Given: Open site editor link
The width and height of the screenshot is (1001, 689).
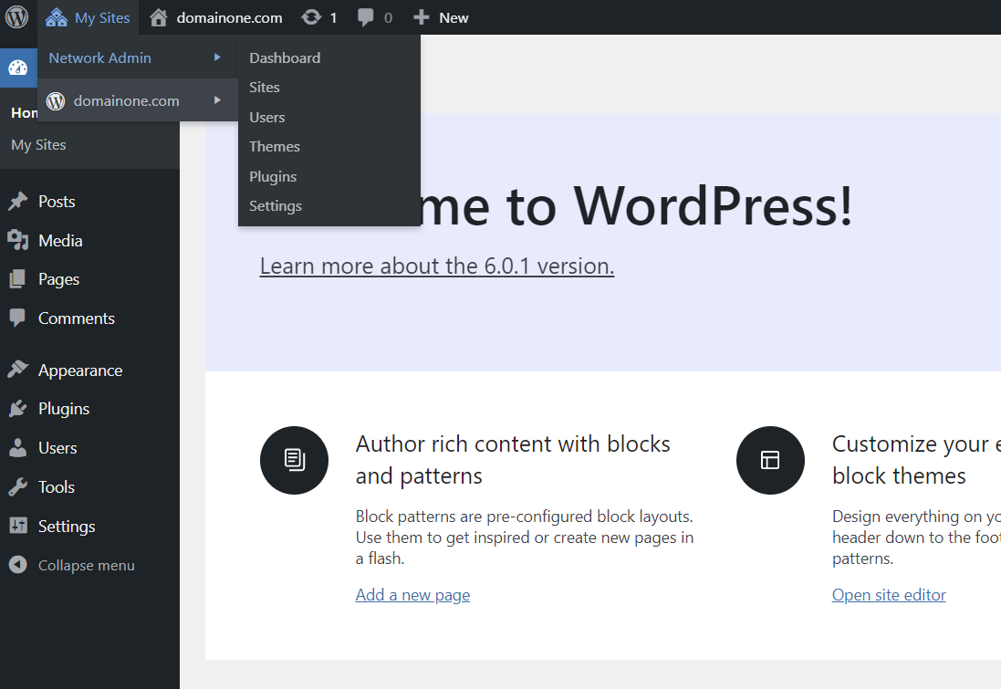Looking at the screenshot, I should coord(889,594).
